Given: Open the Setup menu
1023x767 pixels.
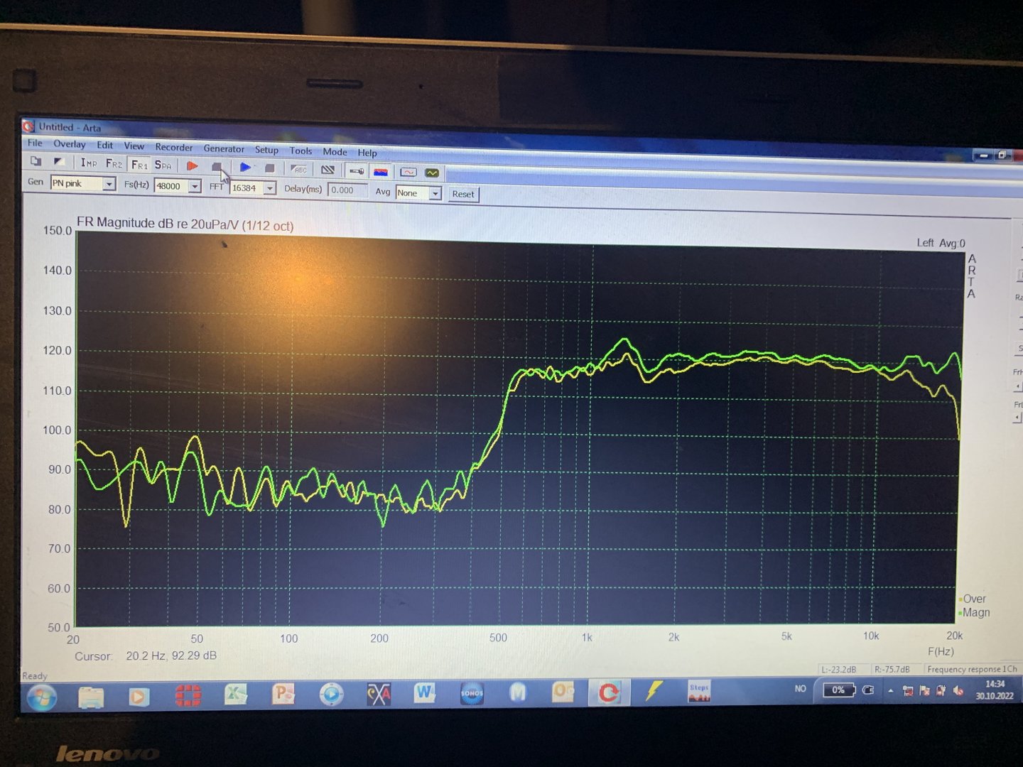Looking at the screenshot, I should coord(267,150).
